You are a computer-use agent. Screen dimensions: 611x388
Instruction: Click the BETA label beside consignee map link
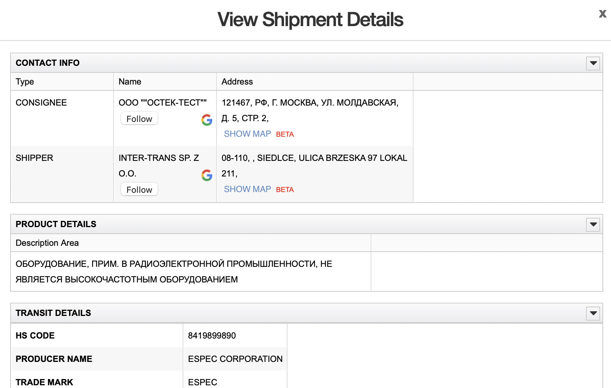(285, 134)
